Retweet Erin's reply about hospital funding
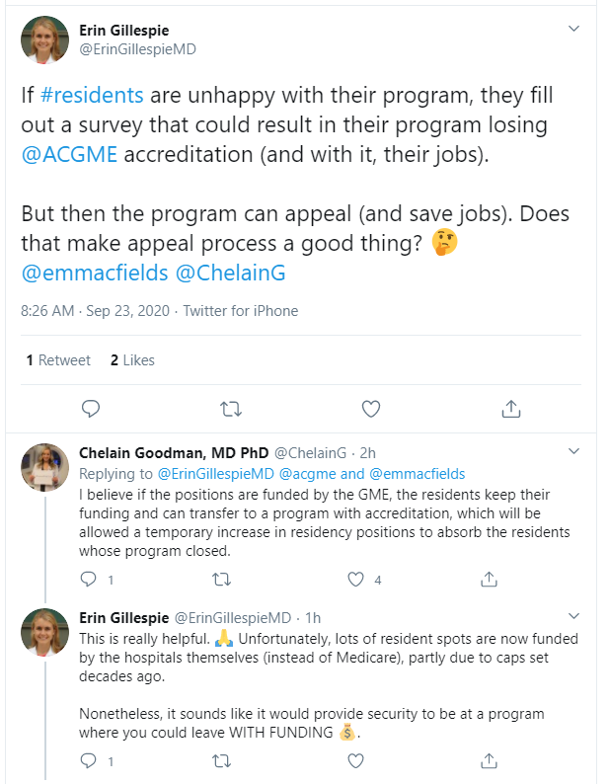The width and height of the screenshot is (609, 784). [222, 761]
